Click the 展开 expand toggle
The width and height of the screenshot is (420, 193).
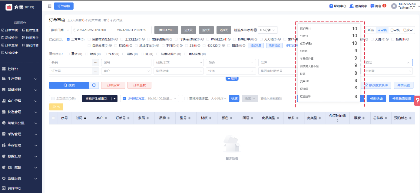tap(232, 79)
